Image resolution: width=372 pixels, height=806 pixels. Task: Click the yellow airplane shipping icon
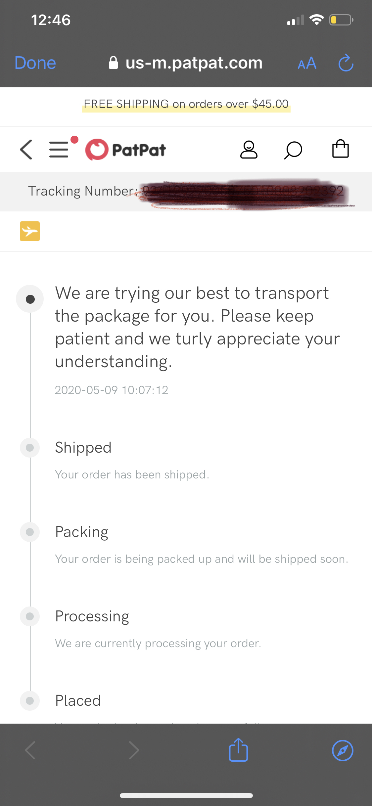[30, 231]
